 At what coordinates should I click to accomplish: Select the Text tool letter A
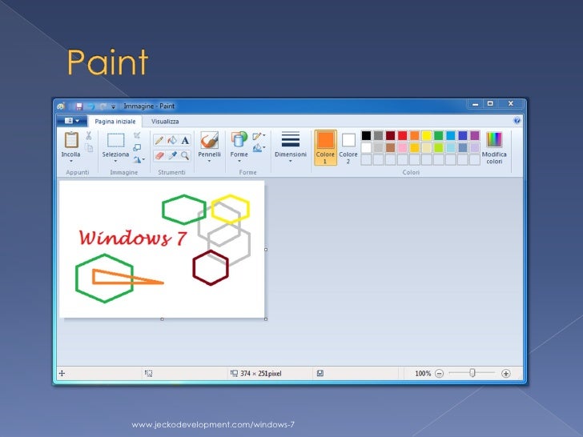(x=185, y=141)
